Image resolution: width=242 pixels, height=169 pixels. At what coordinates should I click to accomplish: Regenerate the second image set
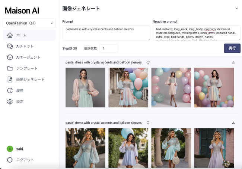tap(148, 123)
